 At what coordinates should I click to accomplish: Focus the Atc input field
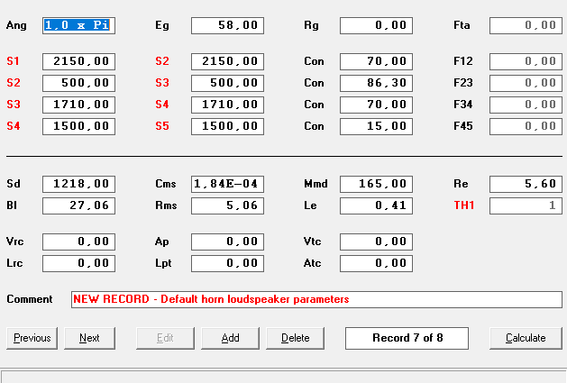pos(376,264)
